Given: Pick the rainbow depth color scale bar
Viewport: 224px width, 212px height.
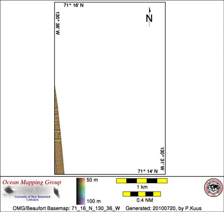Looking at the screenshot, I should coord(81,191).
